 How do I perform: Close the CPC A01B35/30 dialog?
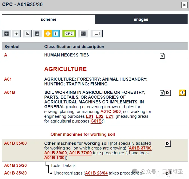(x=184, y=5)
